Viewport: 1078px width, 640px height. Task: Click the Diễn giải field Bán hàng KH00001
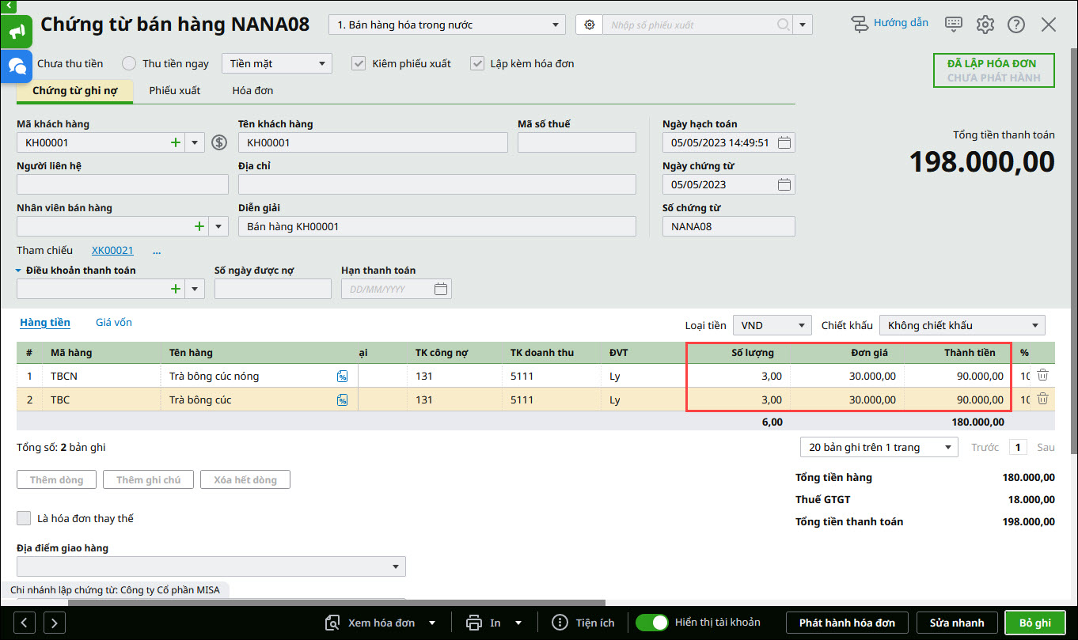[437, 226]
